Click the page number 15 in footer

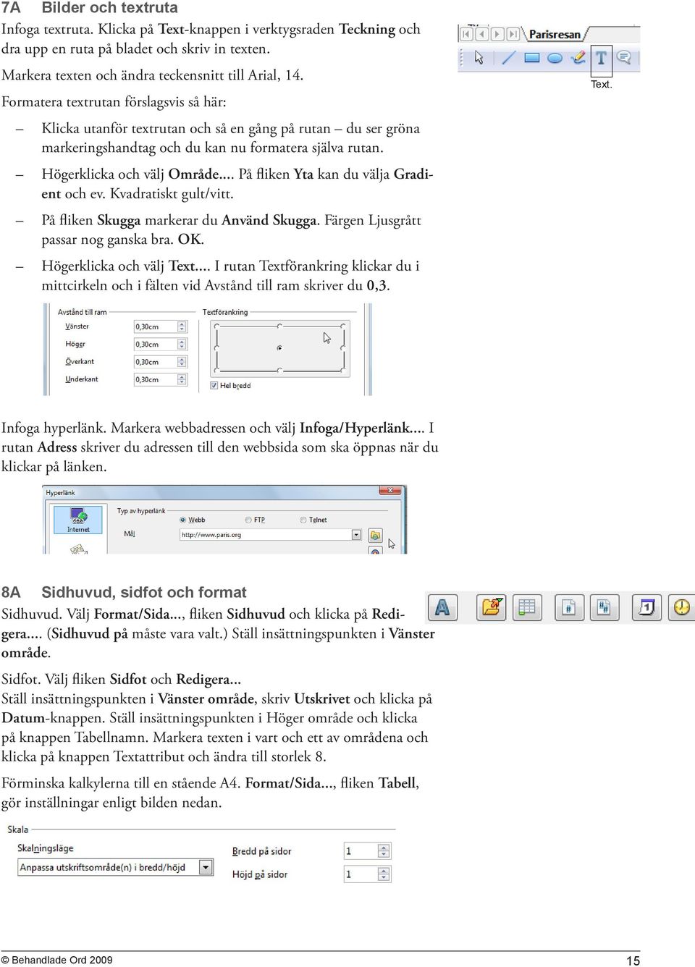(x=633, y=960)
